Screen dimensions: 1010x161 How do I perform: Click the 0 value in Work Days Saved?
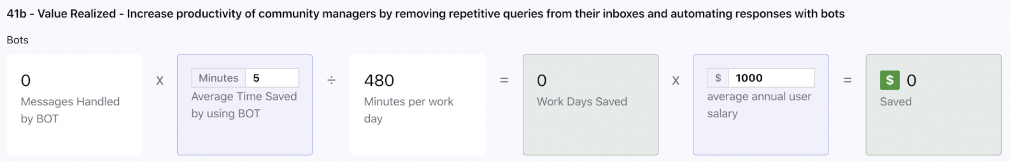click(x=542, y=80)
